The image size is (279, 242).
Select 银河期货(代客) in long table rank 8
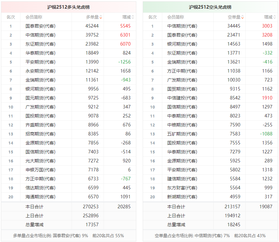coord(40,89)
